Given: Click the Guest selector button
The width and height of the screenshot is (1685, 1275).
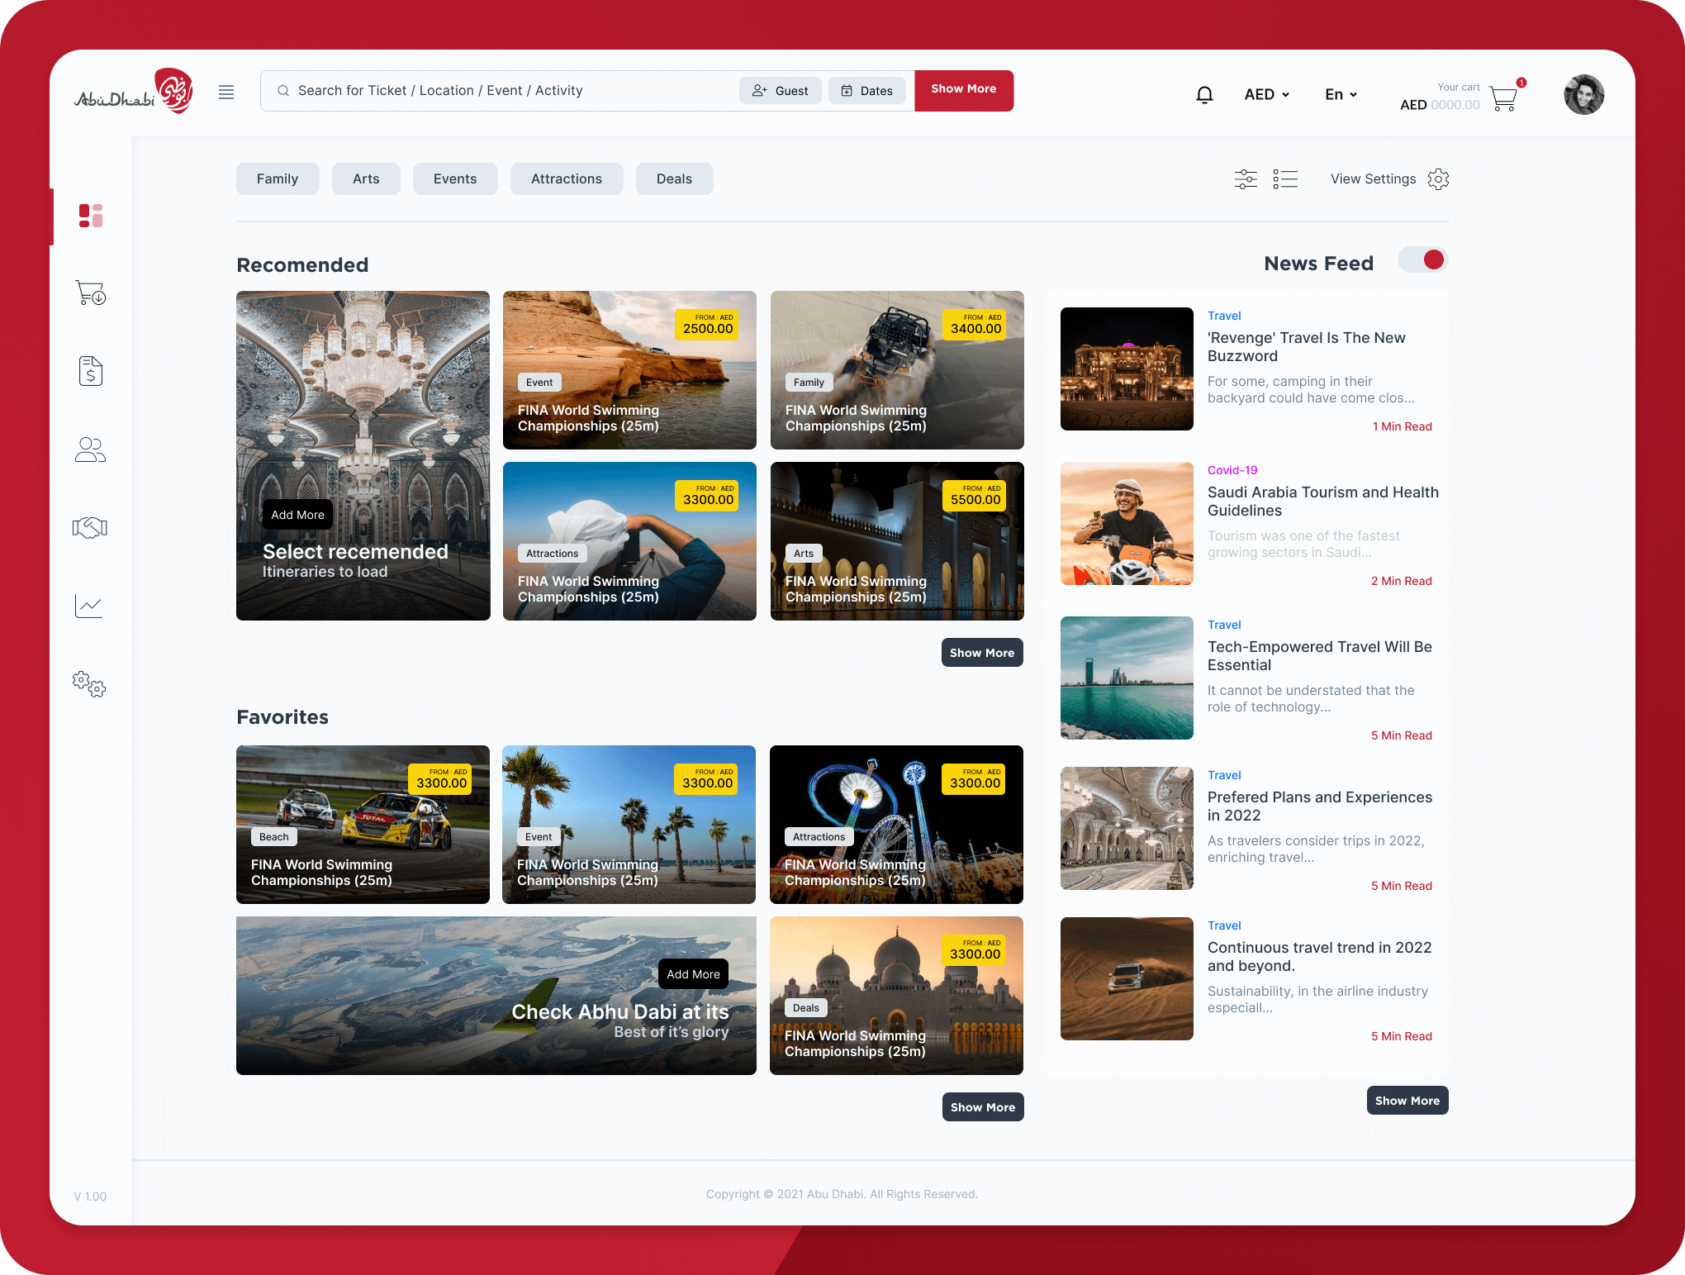Looking at the screenshot, I should (x=781, y=91).
